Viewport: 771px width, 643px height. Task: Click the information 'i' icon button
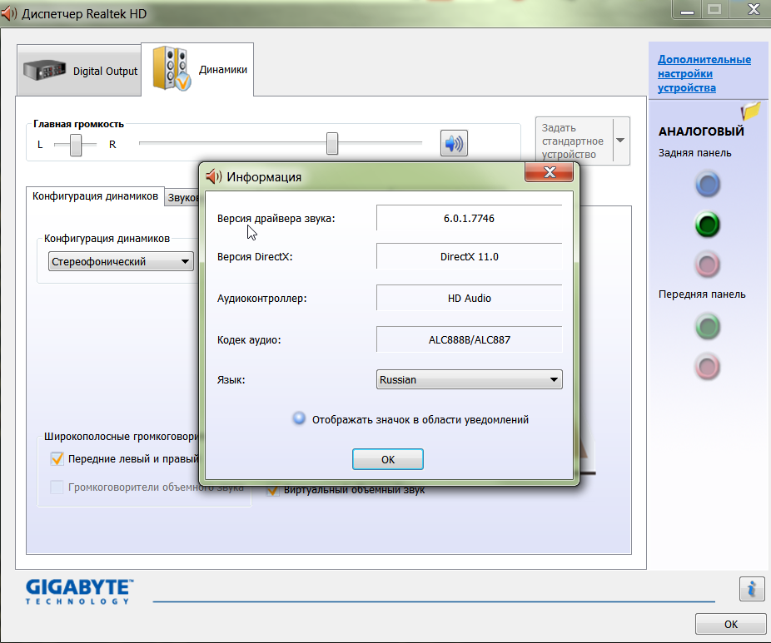751,589
